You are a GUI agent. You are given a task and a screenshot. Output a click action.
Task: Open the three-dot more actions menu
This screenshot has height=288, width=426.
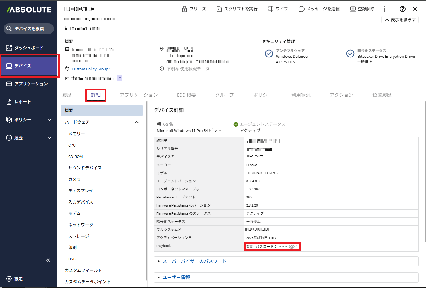click(x=385, y=9)
